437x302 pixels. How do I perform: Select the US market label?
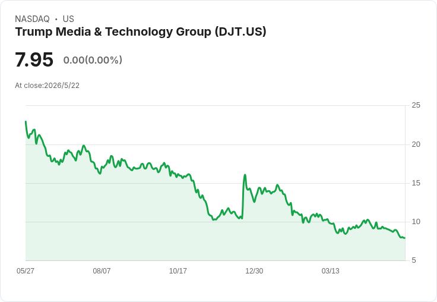(x=68, y=19)
